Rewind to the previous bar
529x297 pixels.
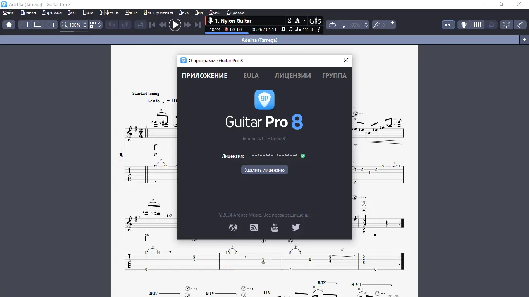(x=163, y=25)
